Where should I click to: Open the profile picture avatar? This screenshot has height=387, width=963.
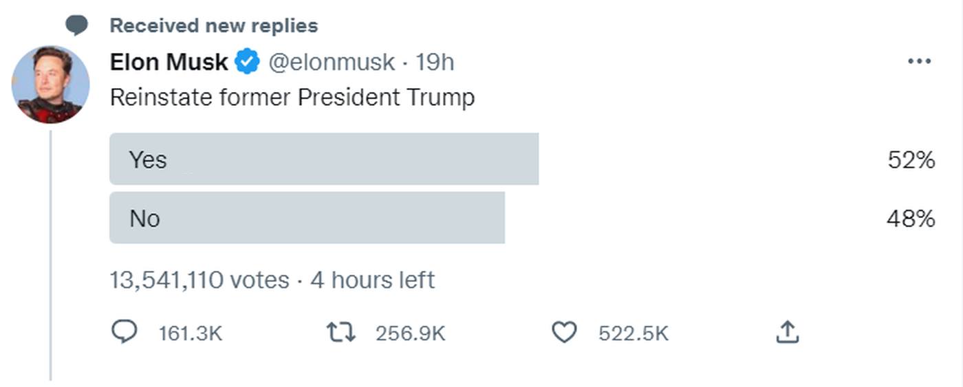50,85
